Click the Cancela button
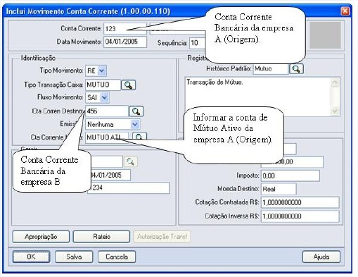The image size is (358, 277). tap(117, 257)
